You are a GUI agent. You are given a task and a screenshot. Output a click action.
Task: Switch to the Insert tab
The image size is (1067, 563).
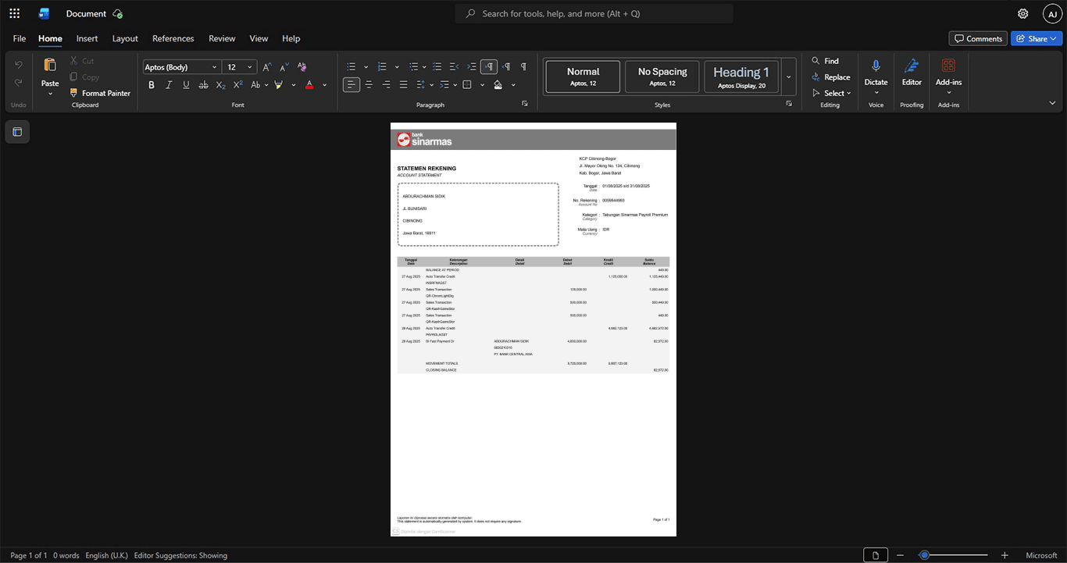coord(87,38)
